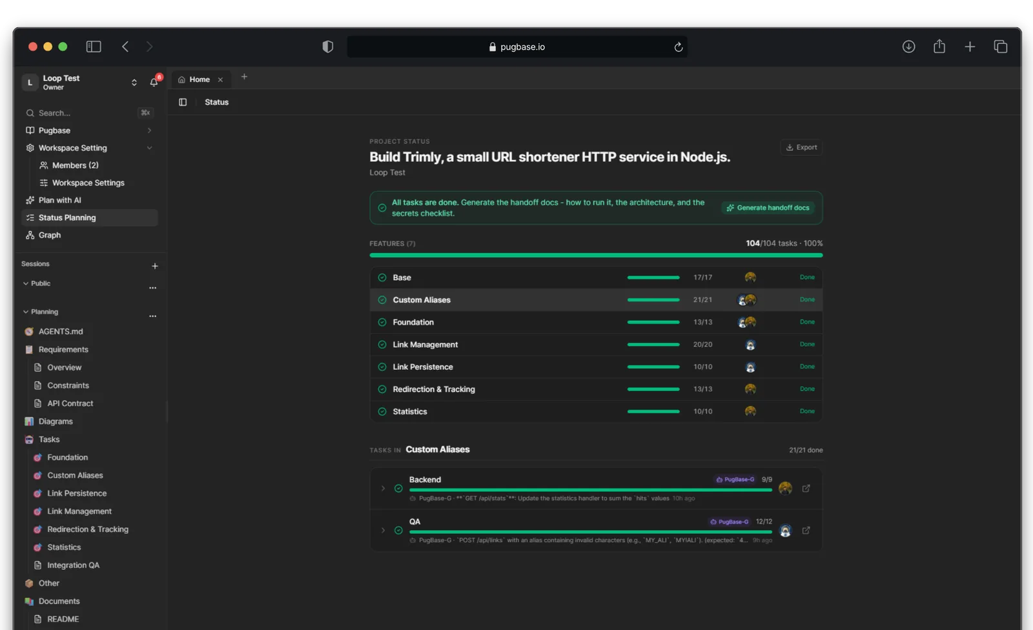
Task: Close the Home tab
Action: 220,80
